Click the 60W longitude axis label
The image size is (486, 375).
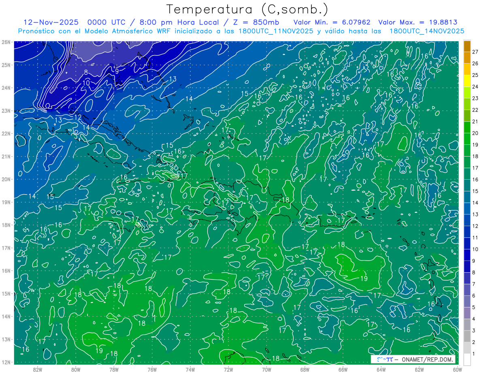click(x=458, y=370)
